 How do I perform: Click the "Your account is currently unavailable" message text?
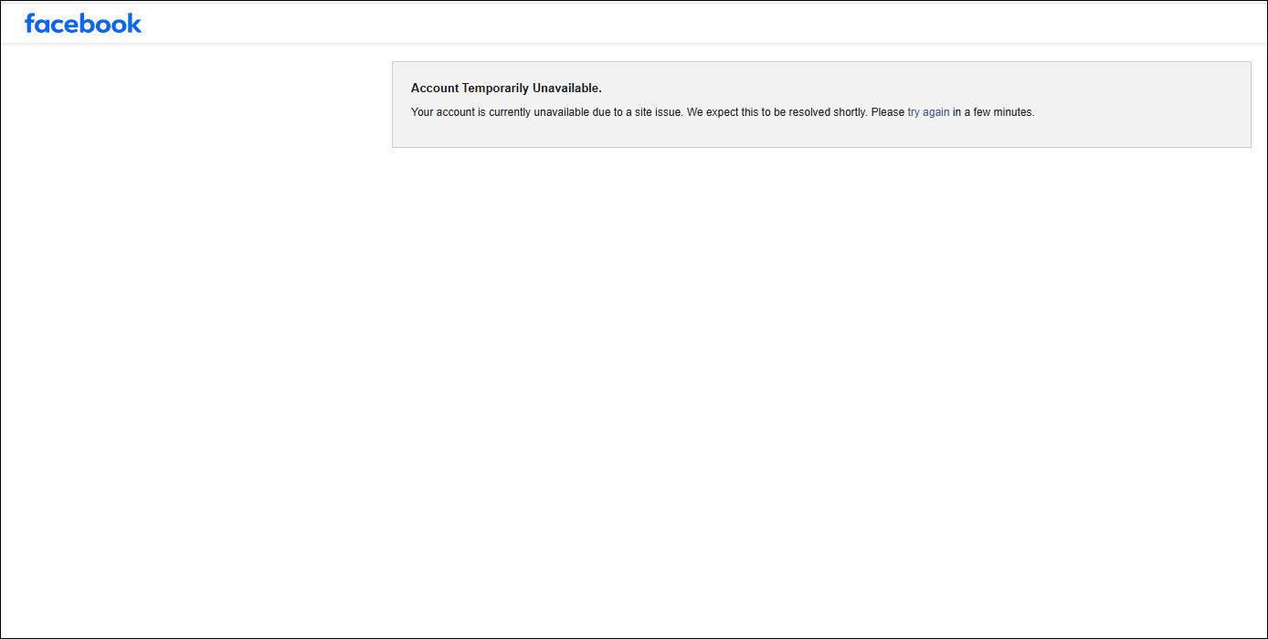723,112
